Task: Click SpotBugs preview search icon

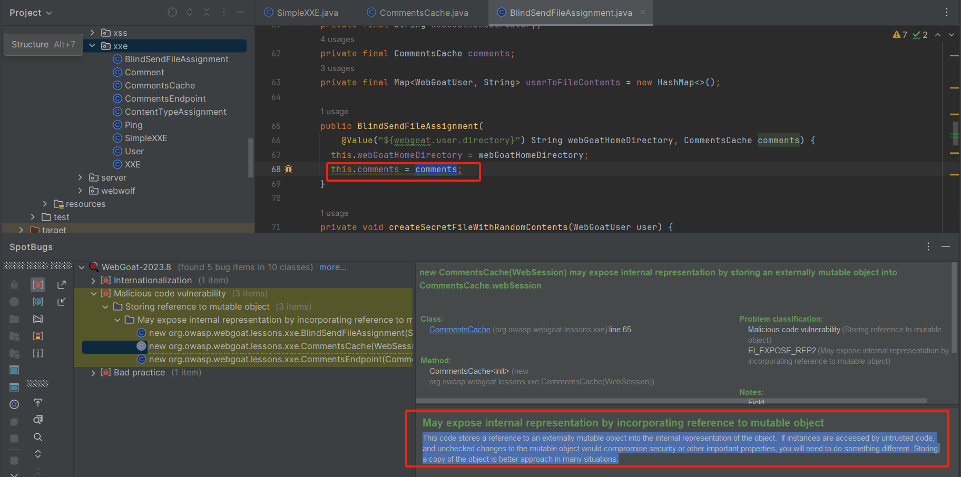Action: click(x=38, y=420)
